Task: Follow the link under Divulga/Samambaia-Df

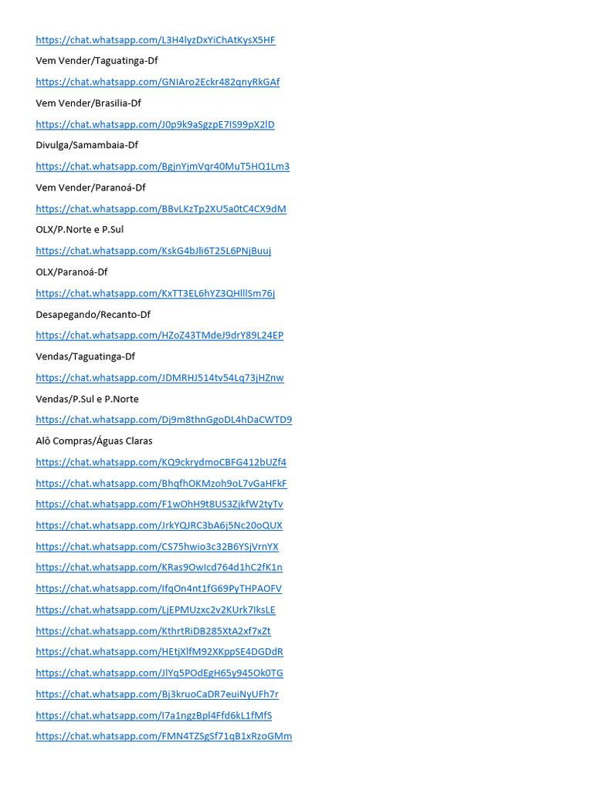Action: (x=162, y=167)
